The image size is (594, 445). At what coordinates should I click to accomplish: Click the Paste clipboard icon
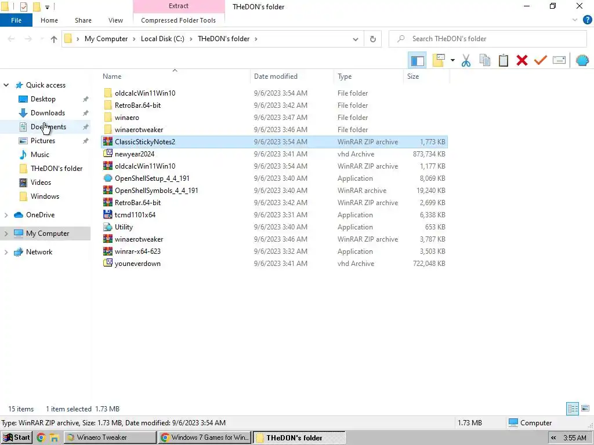click(x=503, y=60)
